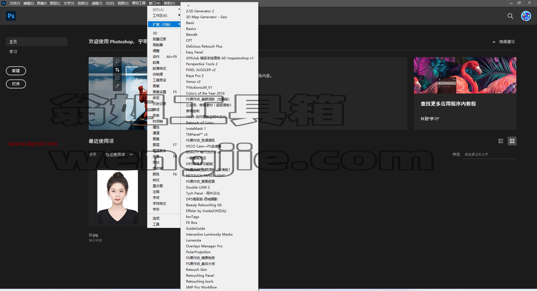Click the 新建 button
Image resolution: width=537 pixels, height=291 pixels.
click(16, 71)
